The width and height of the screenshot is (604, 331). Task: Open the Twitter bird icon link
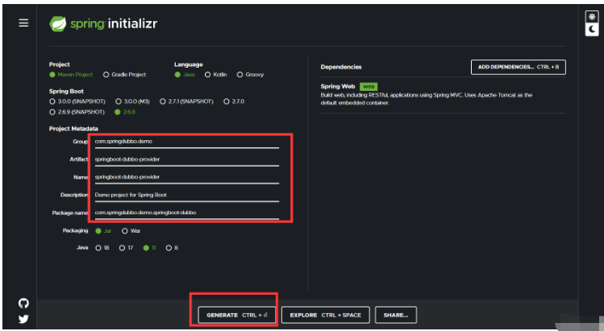23,319
